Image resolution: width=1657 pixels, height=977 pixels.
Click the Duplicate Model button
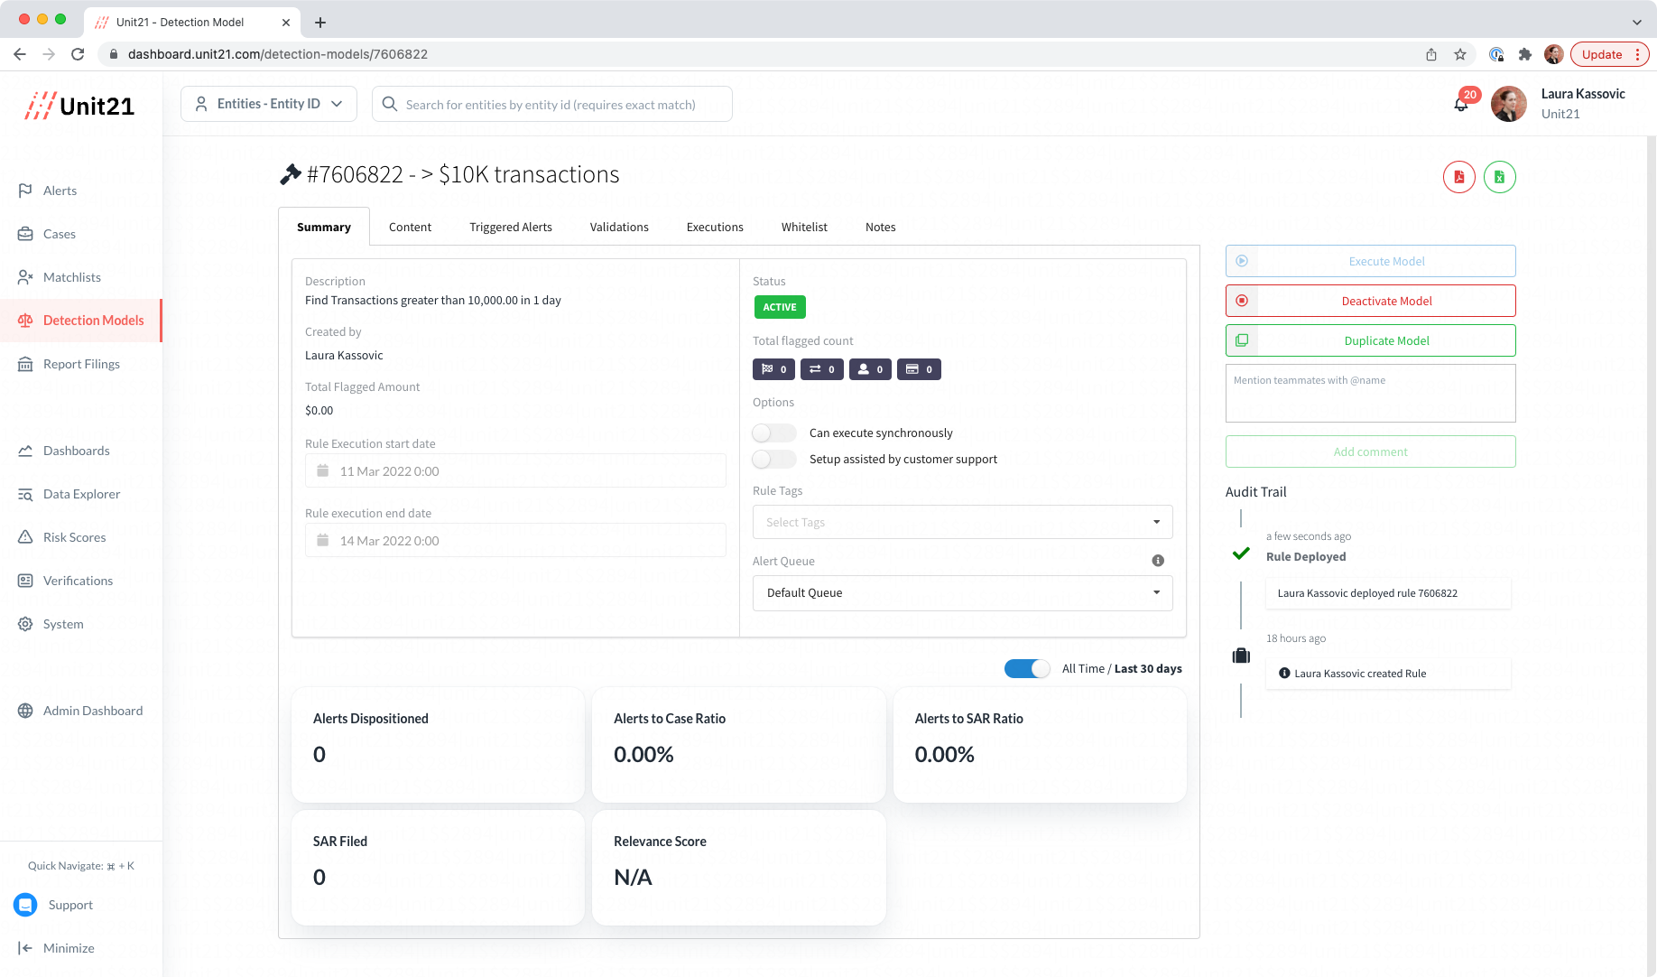[1371, 340]
